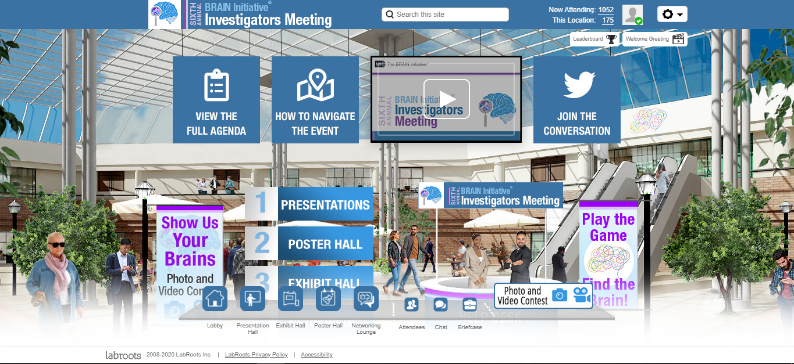
Task: Click the This Location count 175
Action: click(608, 20)
